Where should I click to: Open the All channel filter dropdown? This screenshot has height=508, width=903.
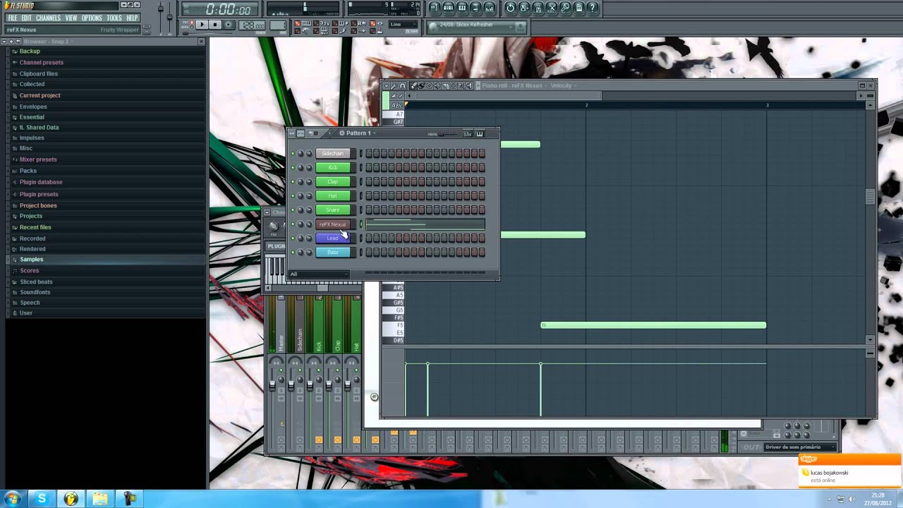[319, 274]
